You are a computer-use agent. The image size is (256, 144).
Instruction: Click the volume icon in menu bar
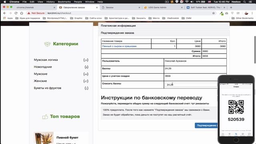[192, 2]
